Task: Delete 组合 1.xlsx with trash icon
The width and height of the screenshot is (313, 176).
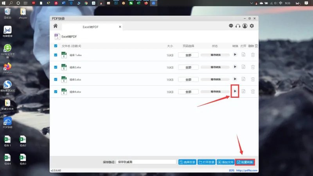Action: 253,55
